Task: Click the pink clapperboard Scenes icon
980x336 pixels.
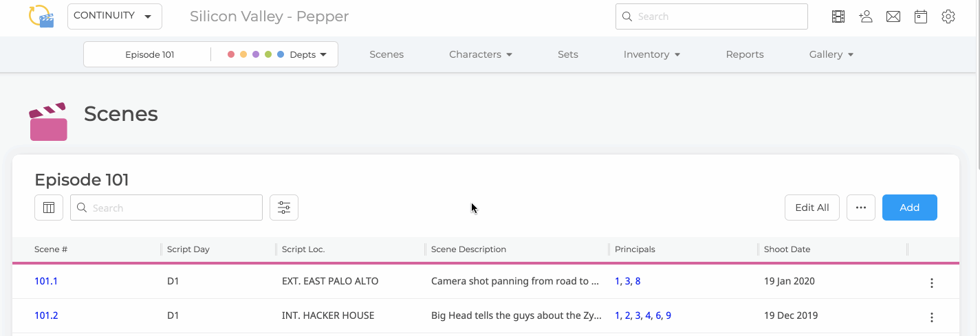Action: click(x=48, y=122)
